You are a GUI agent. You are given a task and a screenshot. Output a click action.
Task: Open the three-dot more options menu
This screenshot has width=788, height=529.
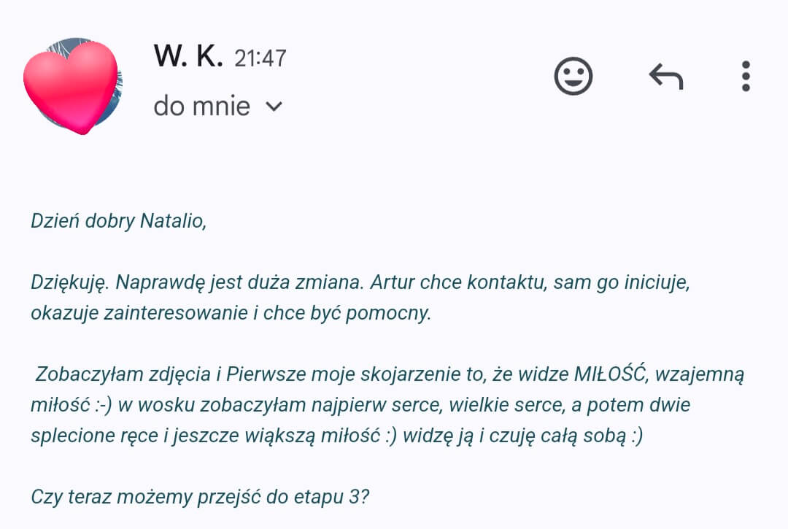click(745, 76)
